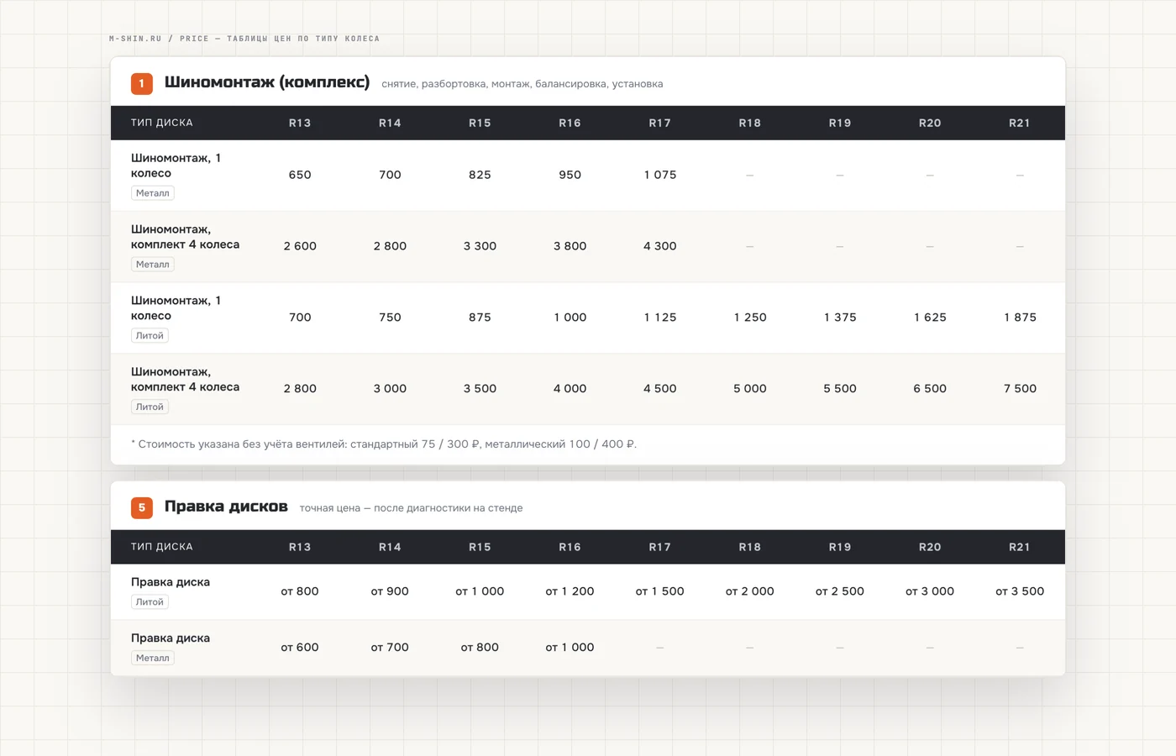Click price 4 000 in the Литой комплект row
Screen dimensions: 1176x756
pos(570,389)
